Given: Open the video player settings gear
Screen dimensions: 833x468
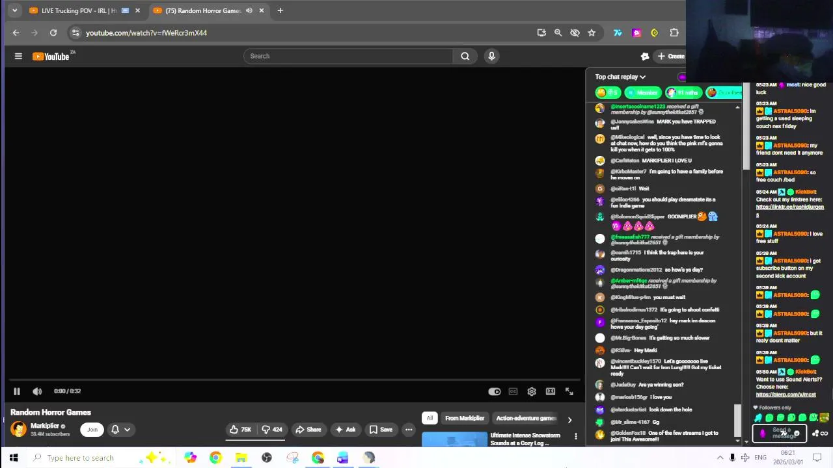Looking at the screenshot, I should point(532,391).
